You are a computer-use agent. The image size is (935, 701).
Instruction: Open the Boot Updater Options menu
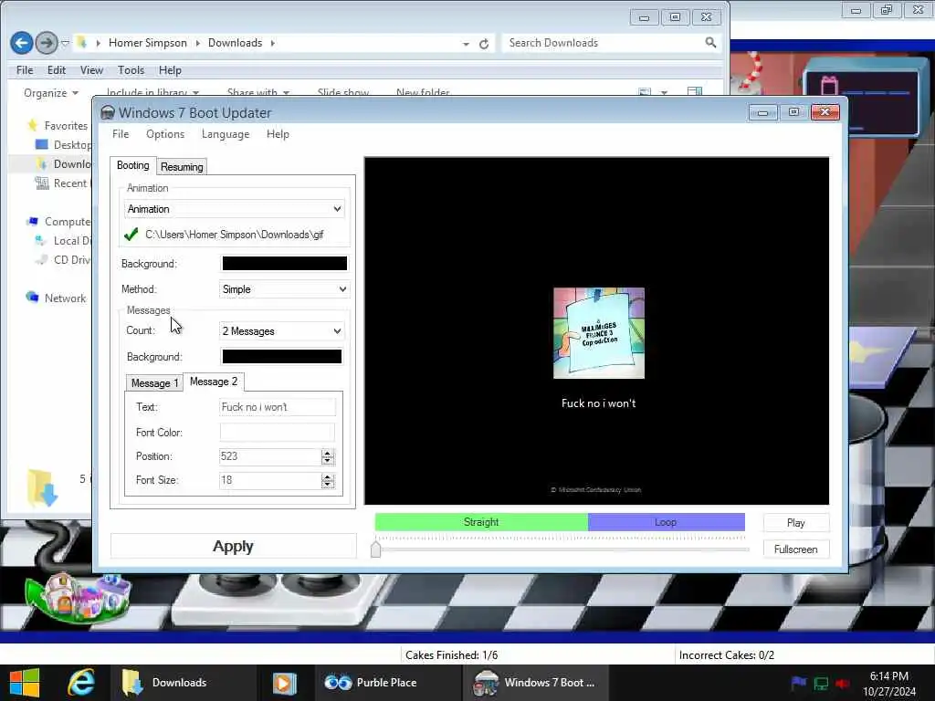(165, 134)
